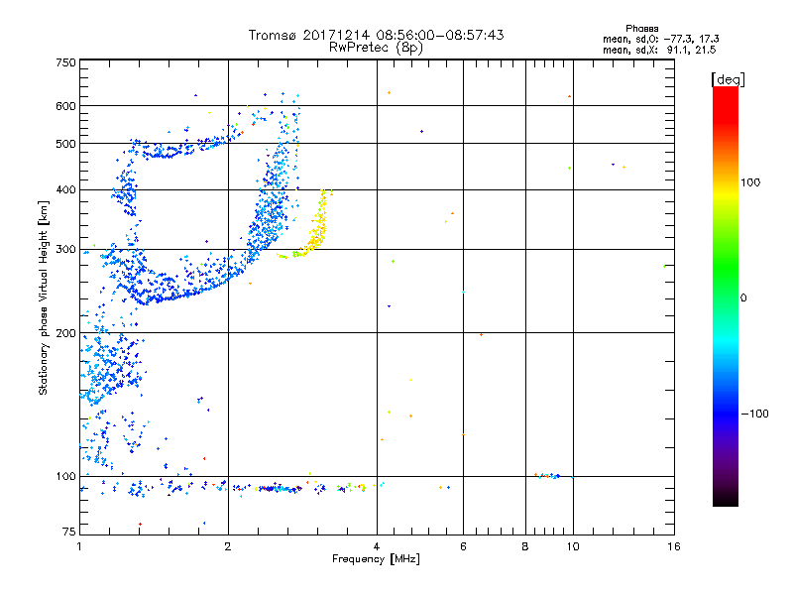
Task: Click the y-axis tick label '600'
Action: (65, 106)
